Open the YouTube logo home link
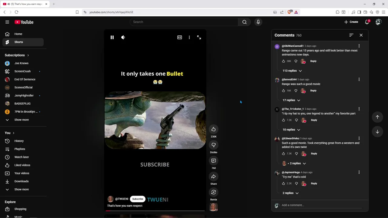 click(x=24, y=22)
